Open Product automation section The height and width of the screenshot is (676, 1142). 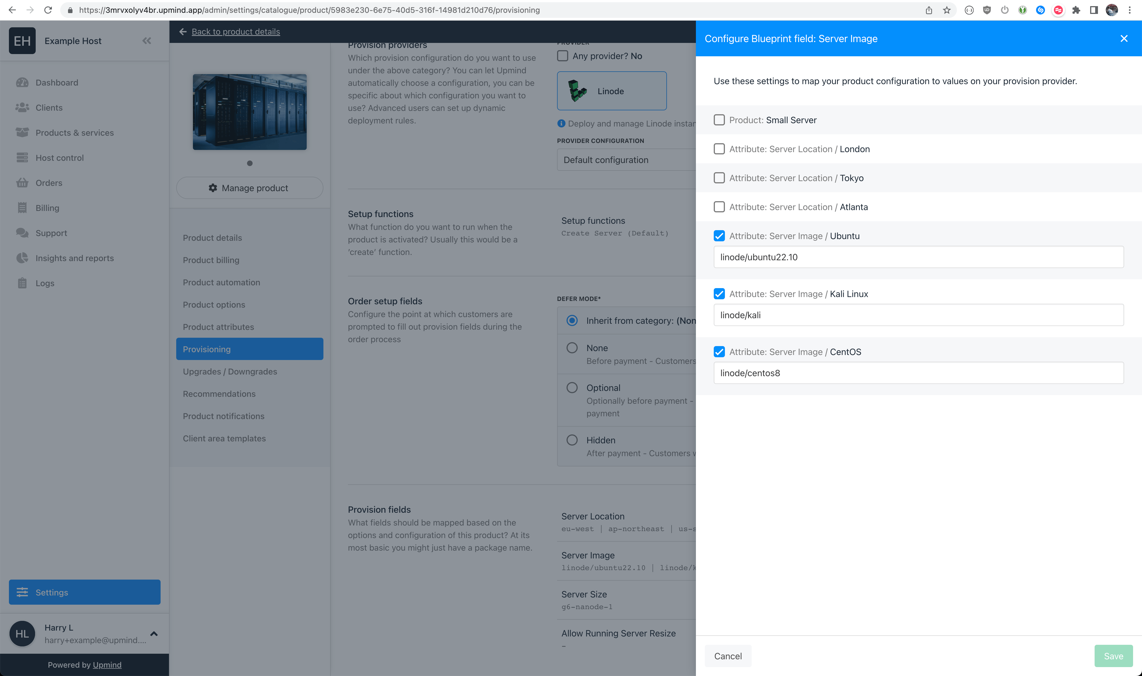(221, 283)
